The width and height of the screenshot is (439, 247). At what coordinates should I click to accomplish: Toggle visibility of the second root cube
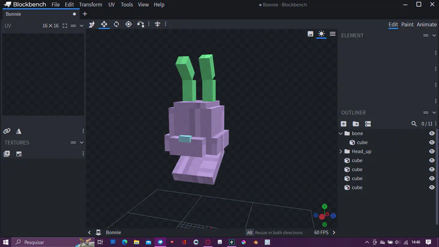(432, 169)
